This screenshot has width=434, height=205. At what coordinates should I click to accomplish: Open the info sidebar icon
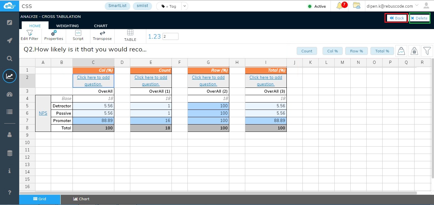[x=10, y=171]
